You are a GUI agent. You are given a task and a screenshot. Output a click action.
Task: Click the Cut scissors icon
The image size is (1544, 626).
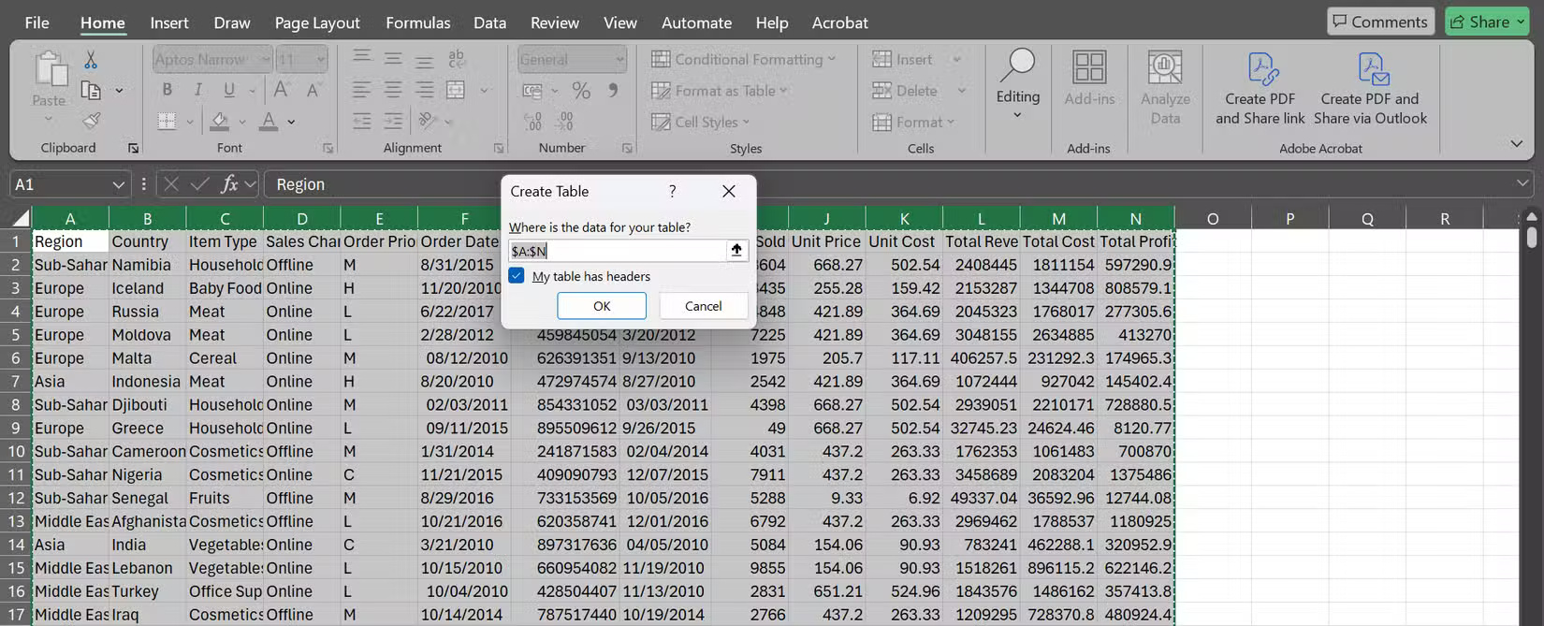click(91, 60)
